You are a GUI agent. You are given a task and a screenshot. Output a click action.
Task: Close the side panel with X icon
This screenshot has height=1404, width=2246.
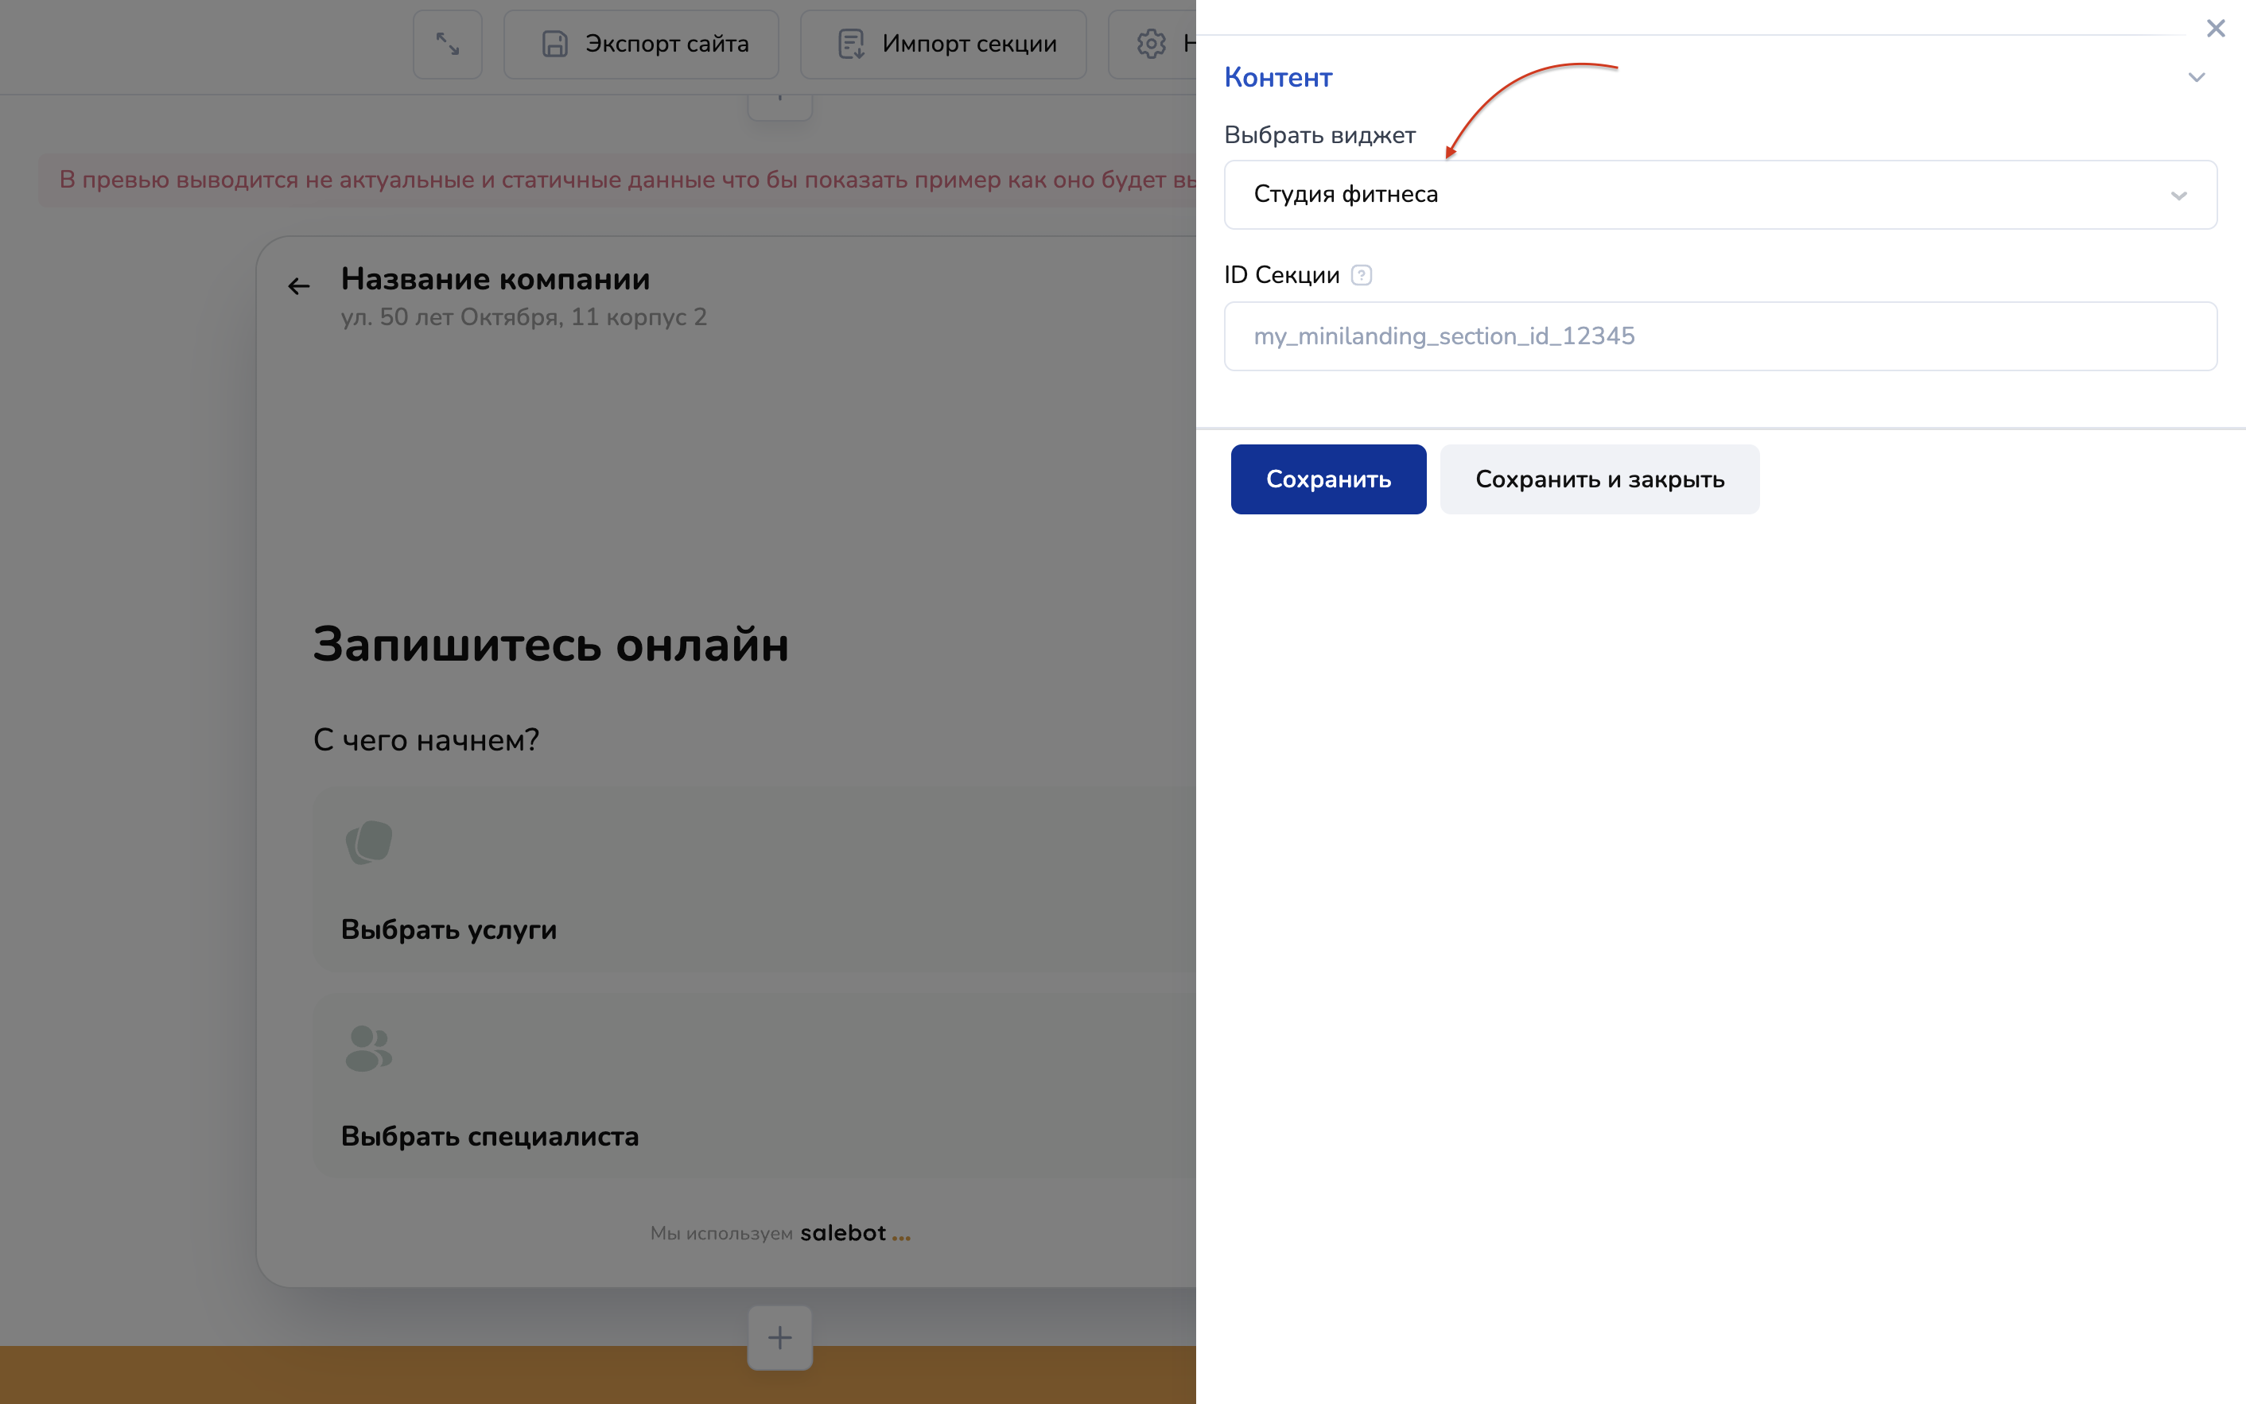point(2215,28)
